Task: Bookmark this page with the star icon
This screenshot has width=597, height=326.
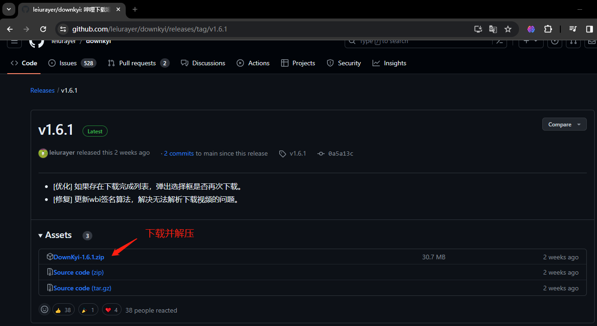Action: 508,29
